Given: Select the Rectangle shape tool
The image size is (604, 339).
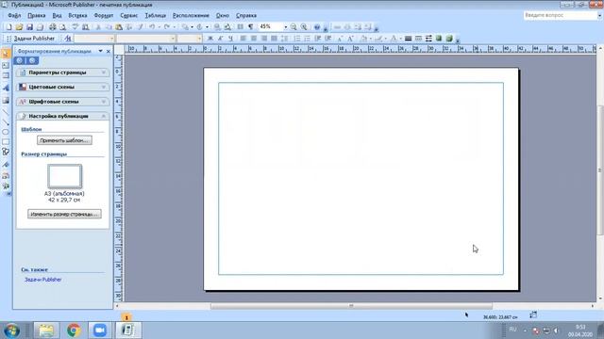Looking at the screenshot, I should (6, 142).
